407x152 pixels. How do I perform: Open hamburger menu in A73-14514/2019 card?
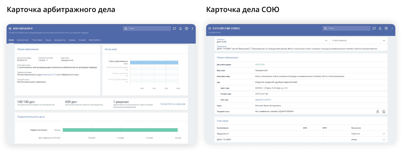(10, 28)
